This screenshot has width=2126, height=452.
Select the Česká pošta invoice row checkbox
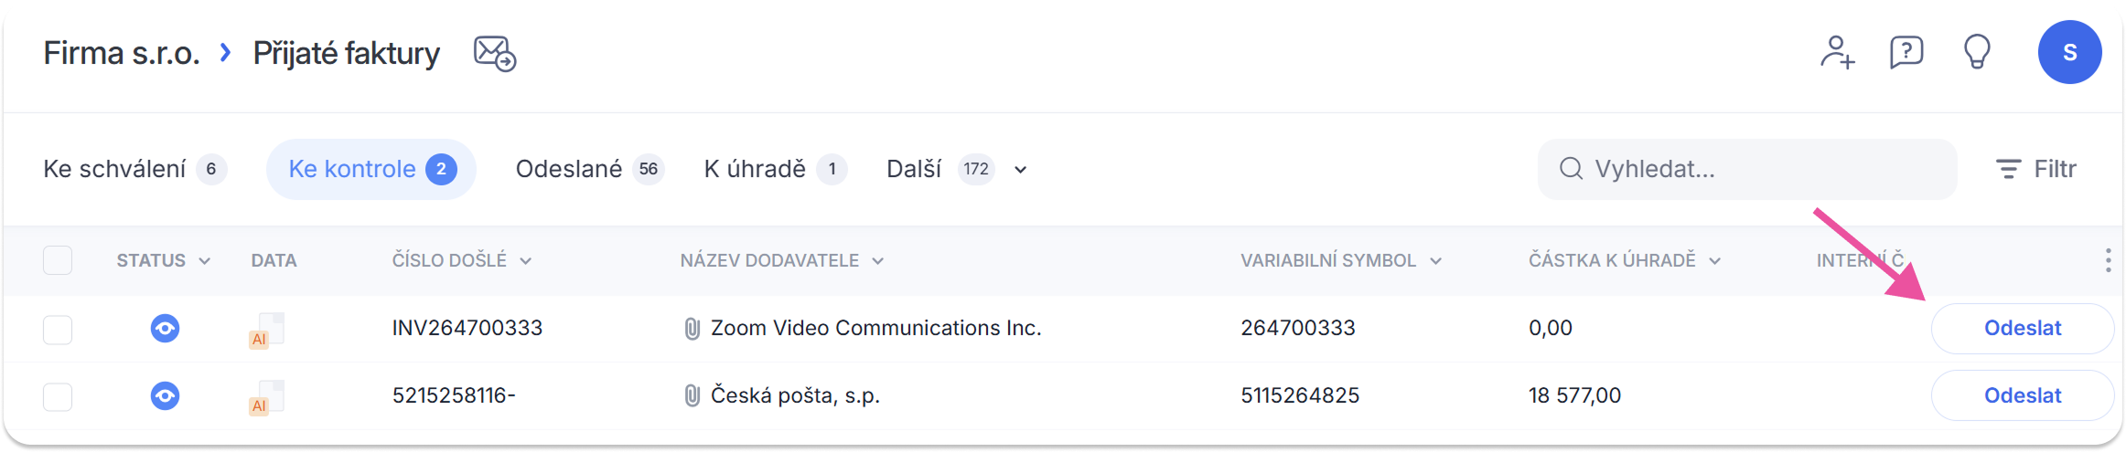click(58, 397)
